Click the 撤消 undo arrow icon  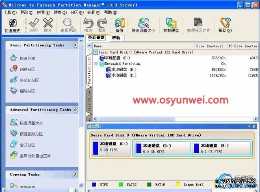(88, 23)
